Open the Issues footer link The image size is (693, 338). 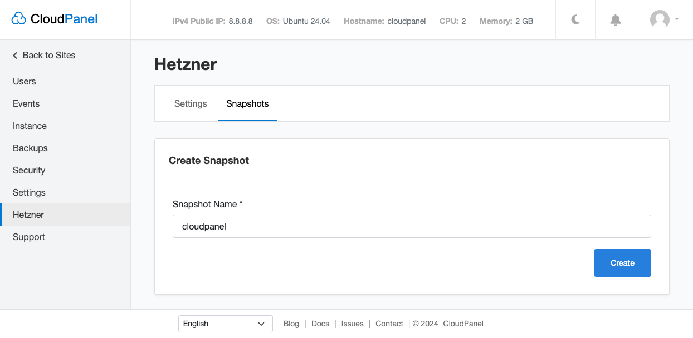pos(352,324)
